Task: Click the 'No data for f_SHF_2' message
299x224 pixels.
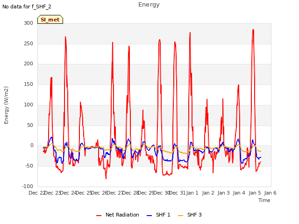Action: pyautogui.click(x=27, y=7)
